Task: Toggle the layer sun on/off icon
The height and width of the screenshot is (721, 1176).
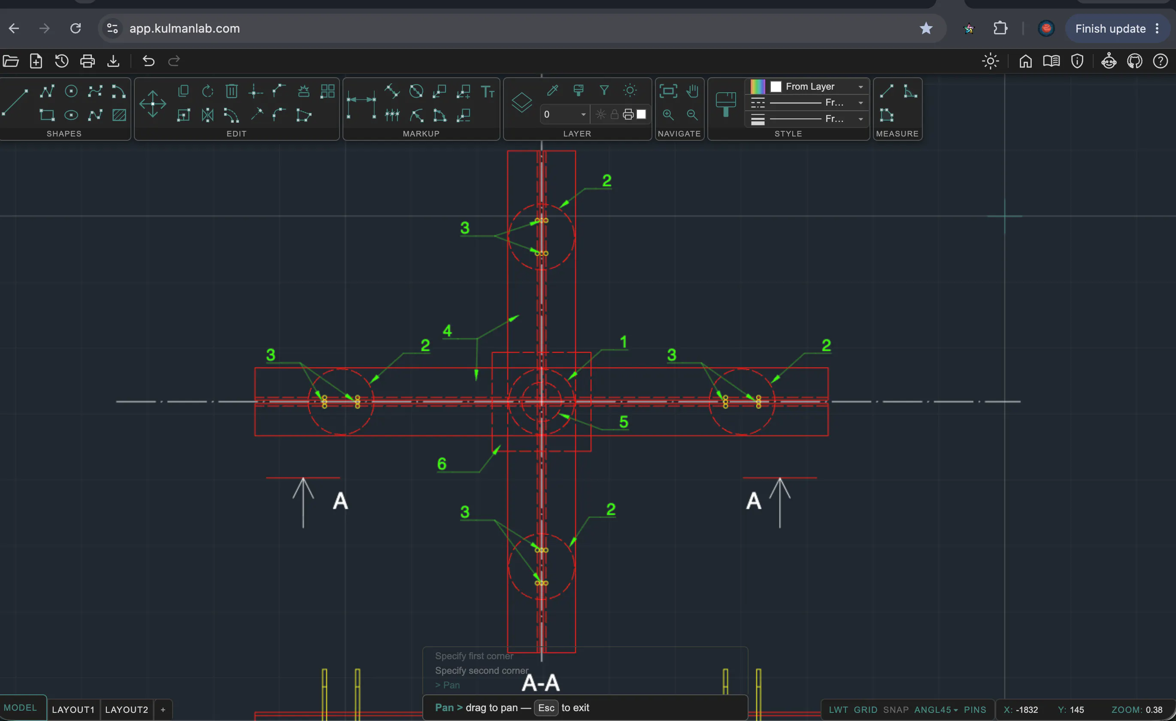Action: pos(630,90)
